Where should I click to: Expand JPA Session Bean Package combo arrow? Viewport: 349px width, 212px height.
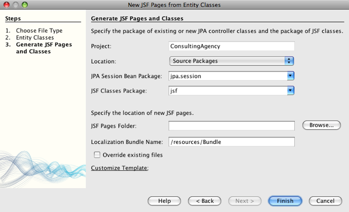[x=291, y=76]
